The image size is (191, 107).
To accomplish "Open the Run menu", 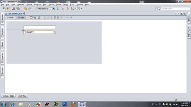I will point(44,4).
